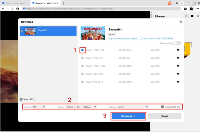Select the Baywatch item in download list
Viewport: 200px width, 132px height.
[x=48, y=31]
